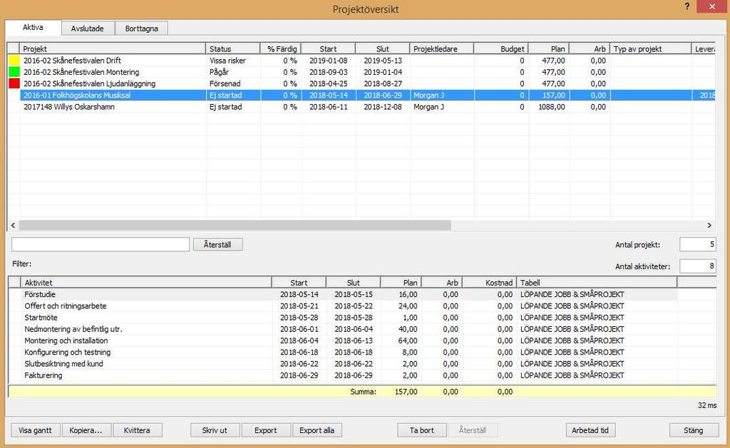The image size is (730, 448).
Task: Open the Borttagna tab
Action: coord(142,28)
